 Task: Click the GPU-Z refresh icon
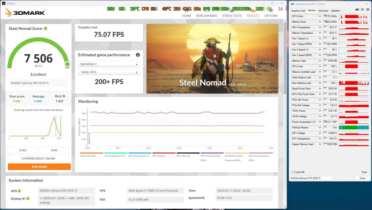pyautogui.click(x=362, y=10)
